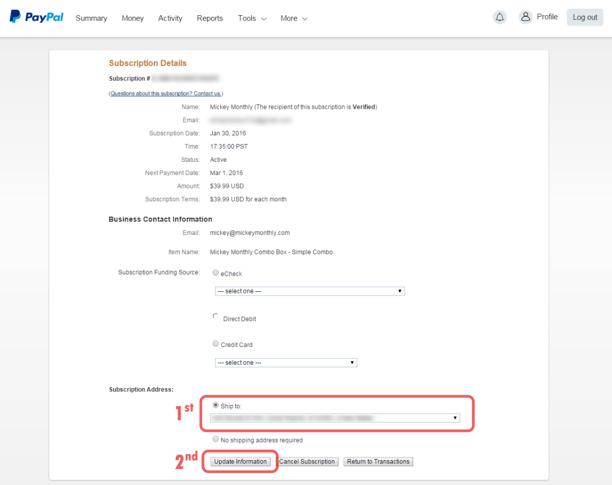The width and height of the screenshot is (612, 485).
Task: Click the Subscription Details heading
Action: pos(148,63)
